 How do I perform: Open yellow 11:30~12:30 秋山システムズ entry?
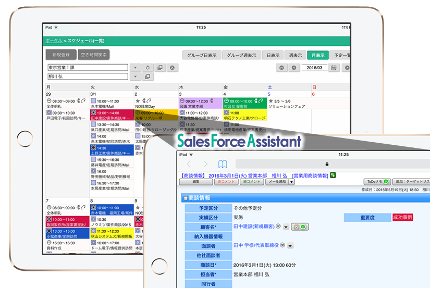[x=112, y=233]
